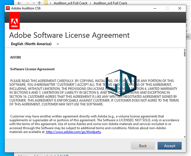Click the red Adobe logo

(x=14, y=21)
